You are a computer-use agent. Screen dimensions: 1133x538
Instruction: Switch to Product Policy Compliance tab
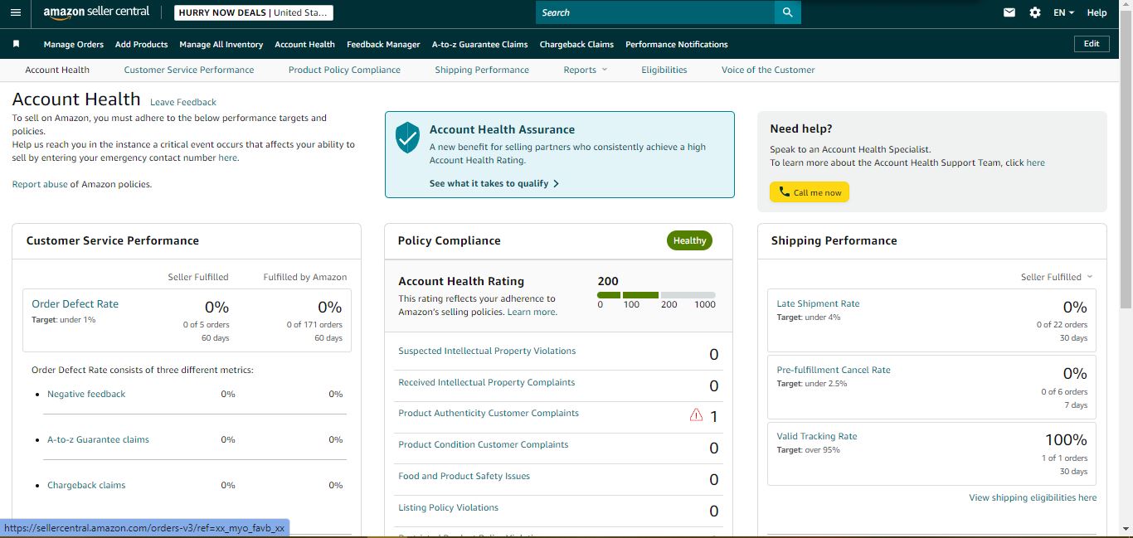point(344,70)
